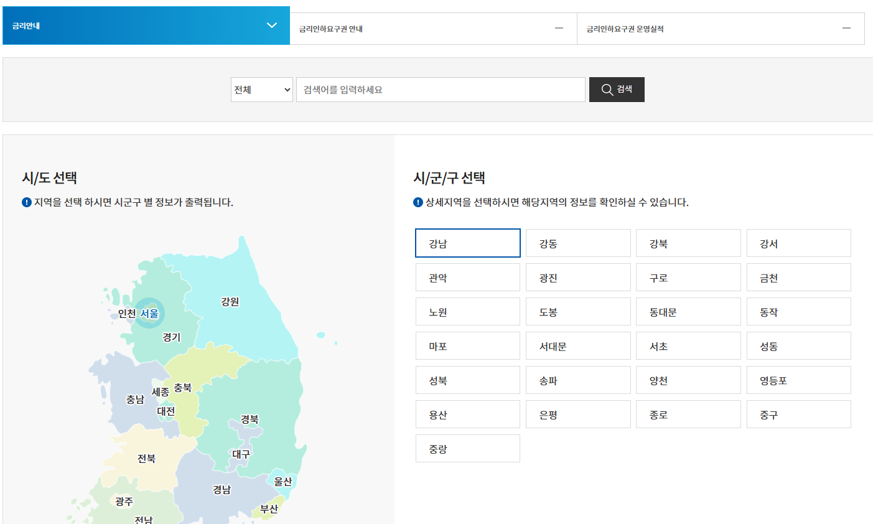
Task: Click the 용산 district button
Action: [468, 414]
